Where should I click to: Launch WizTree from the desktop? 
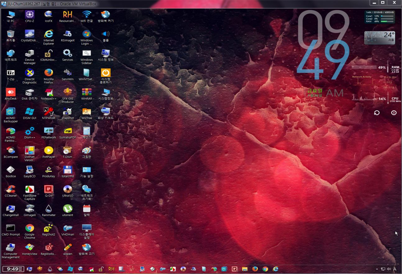87,113
